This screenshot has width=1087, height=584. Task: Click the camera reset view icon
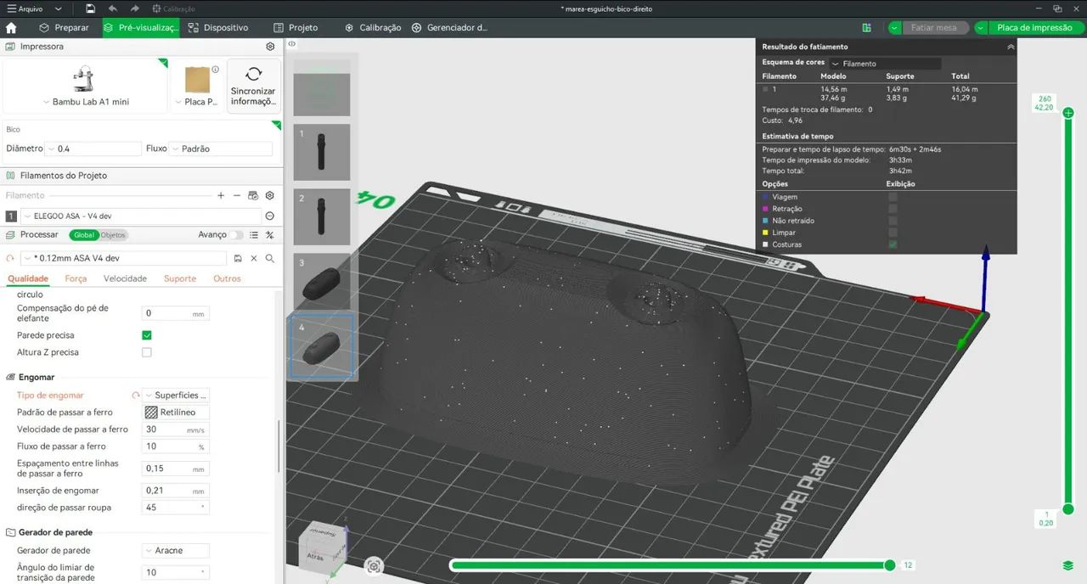(x=374, y=566)
